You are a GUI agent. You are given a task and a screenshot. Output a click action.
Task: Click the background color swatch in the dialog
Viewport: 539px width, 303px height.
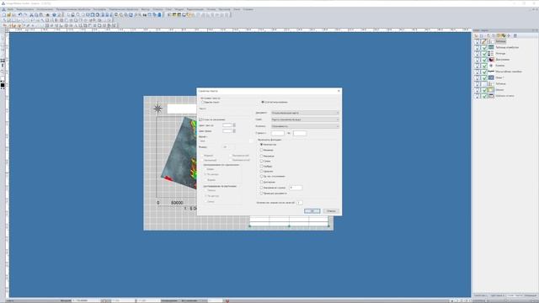pos(227,131)
